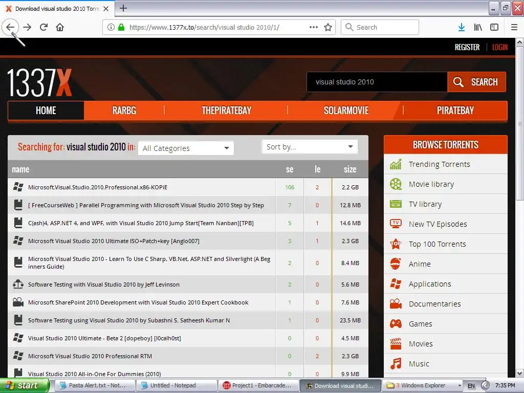Click the REGISTER link
Screen dimensions: 524x393
point(467,47)
